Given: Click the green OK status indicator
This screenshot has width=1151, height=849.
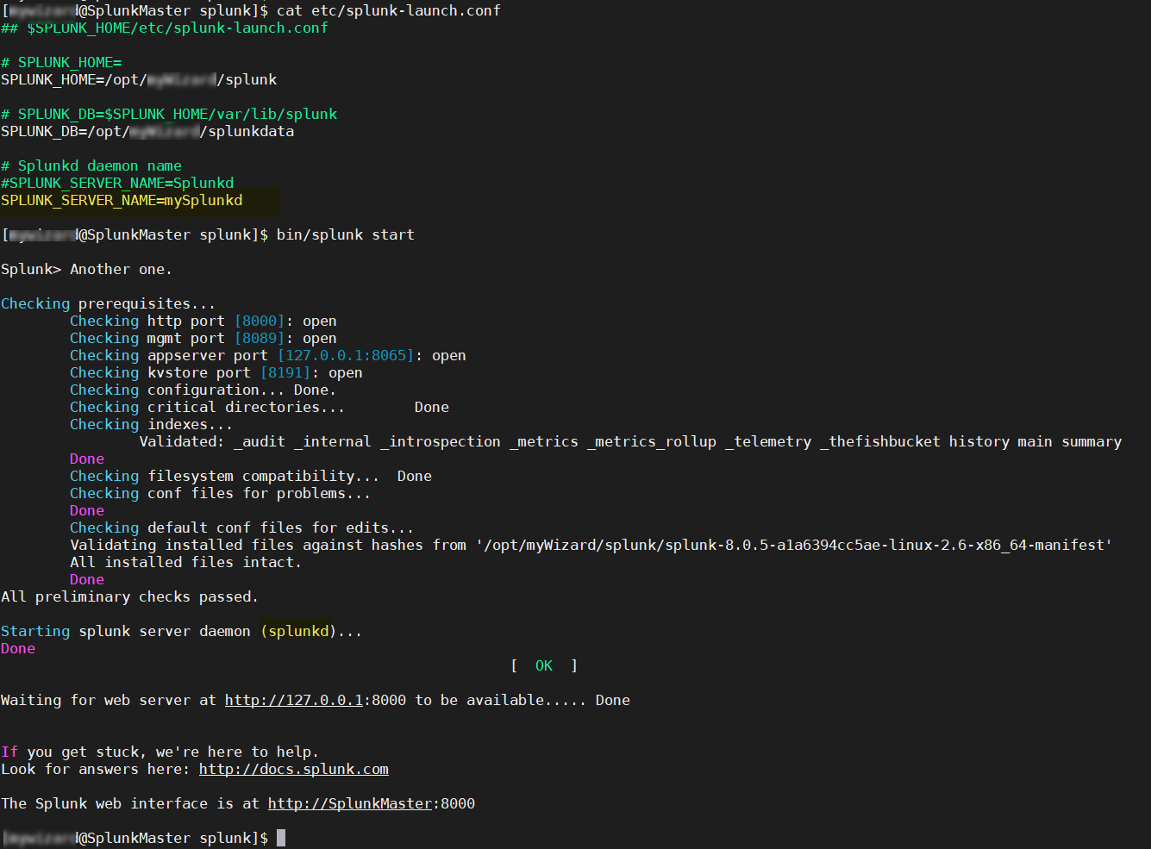Looking at the screenshot, I should 544,665.
